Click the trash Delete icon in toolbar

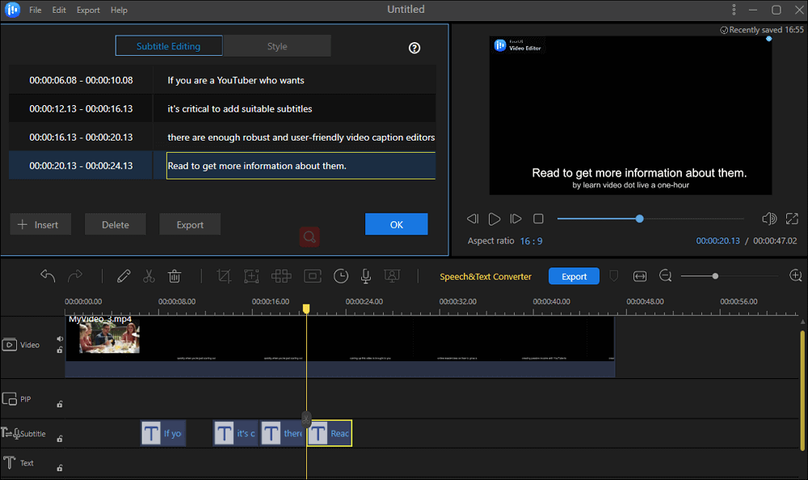click(174, 276)
